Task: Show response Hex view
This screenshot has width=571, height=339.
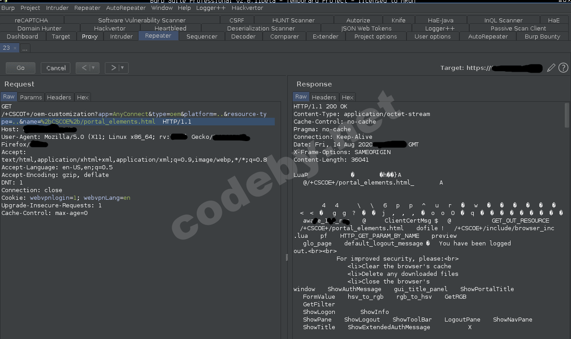Action: coord(347,97)
